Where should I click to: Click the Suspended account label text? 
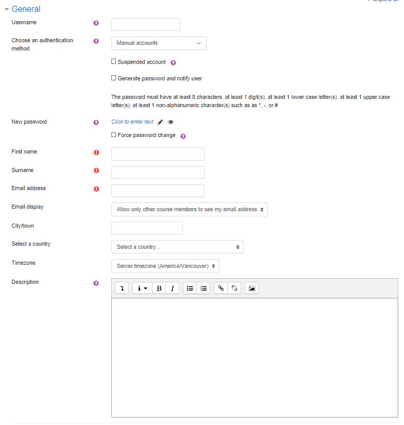point(142,62)
